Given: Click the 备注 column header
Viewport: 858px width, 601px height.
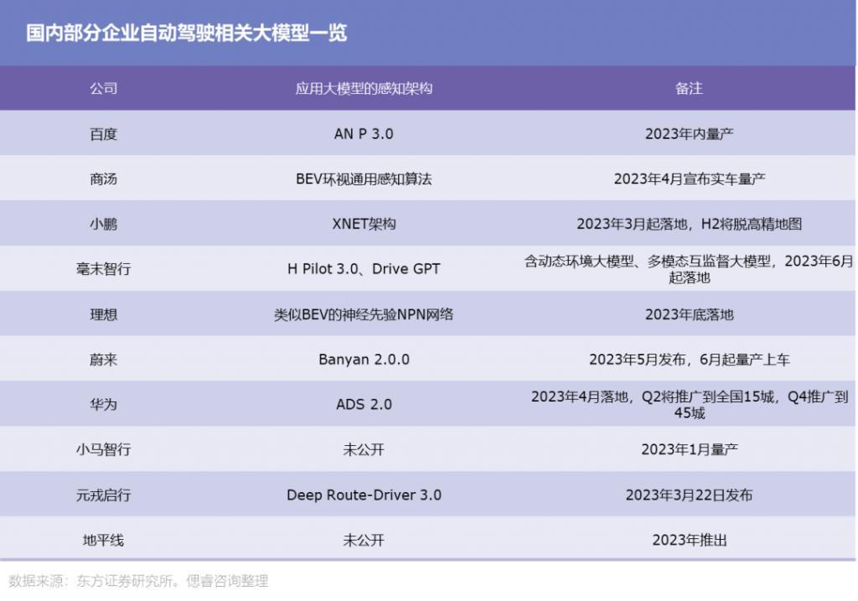Looking at the screenshot, I should [x=689, y=88].
